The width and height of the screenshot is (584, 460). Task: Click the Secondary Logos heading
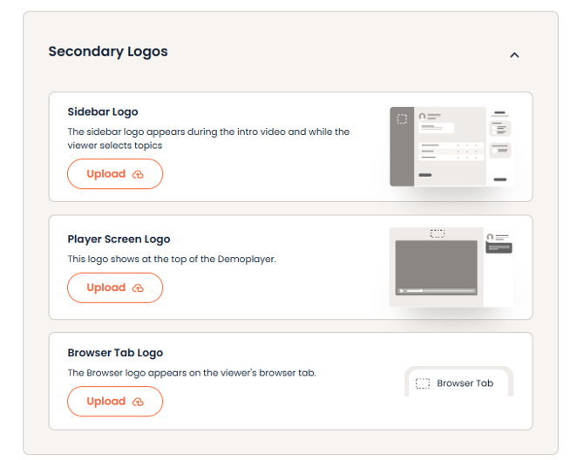pyautogui.click(x=108, y=51)
